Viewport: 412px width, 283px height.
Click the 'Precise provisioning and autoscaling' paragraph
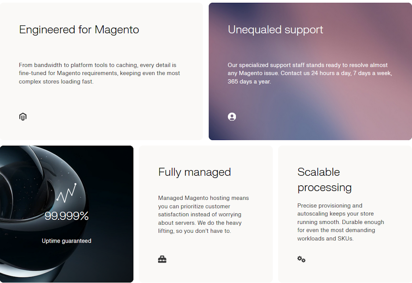340,222
